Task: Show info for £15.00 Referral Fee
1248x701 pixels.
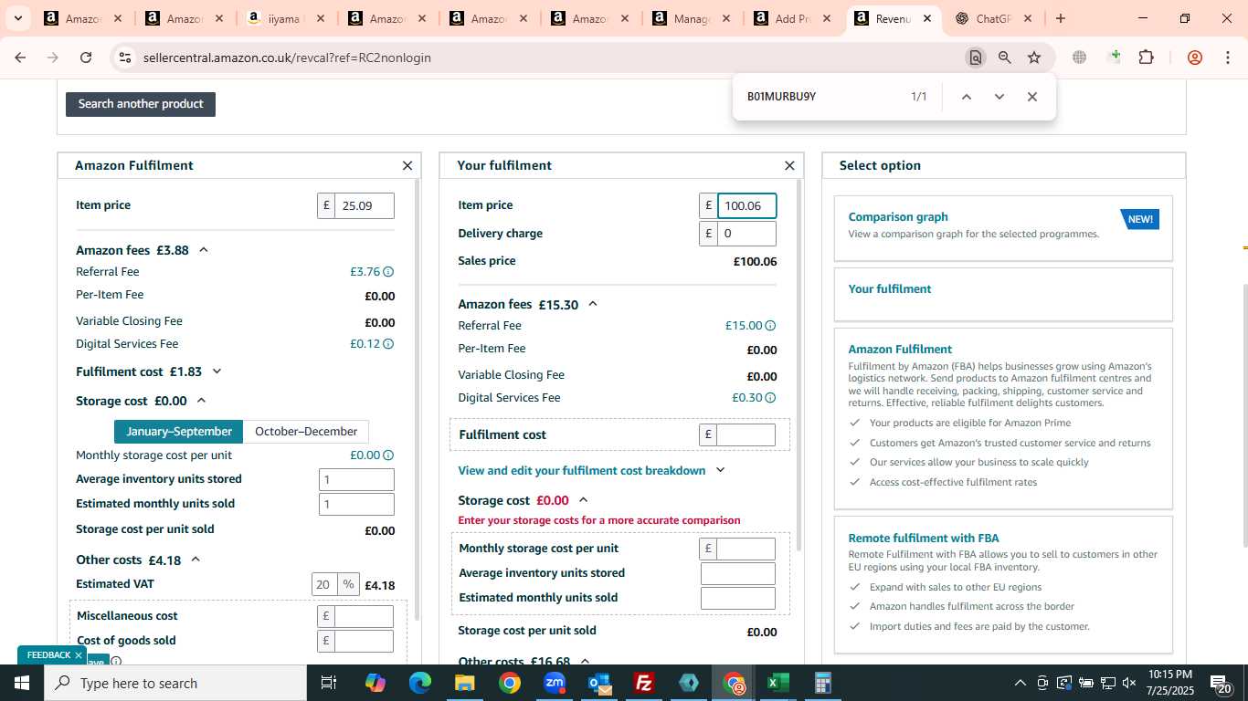Action: point(770,326)
